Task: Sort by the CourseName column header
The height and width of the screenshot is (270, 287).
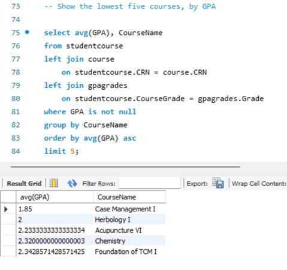Action: point(129,197)
